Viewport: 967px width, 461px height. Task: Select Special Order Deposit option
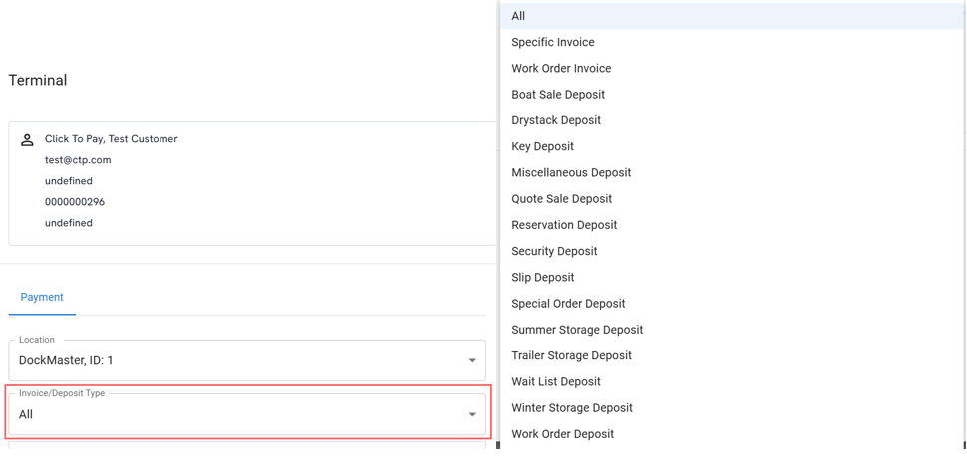(x=734, y=304)
